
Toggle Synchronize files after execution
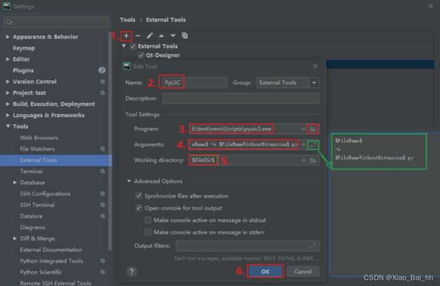click(x=138, y=196)
